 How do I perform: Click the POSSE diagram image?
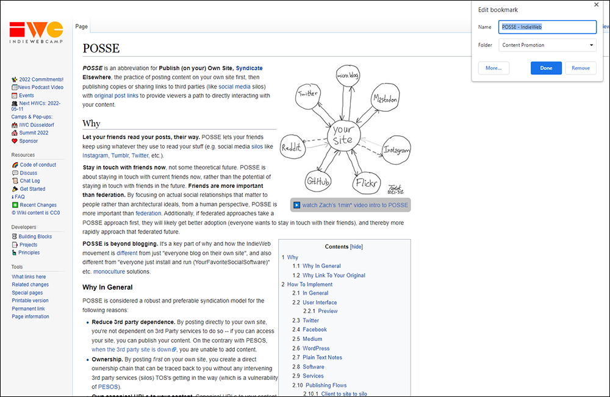click(x=345, y=129)
